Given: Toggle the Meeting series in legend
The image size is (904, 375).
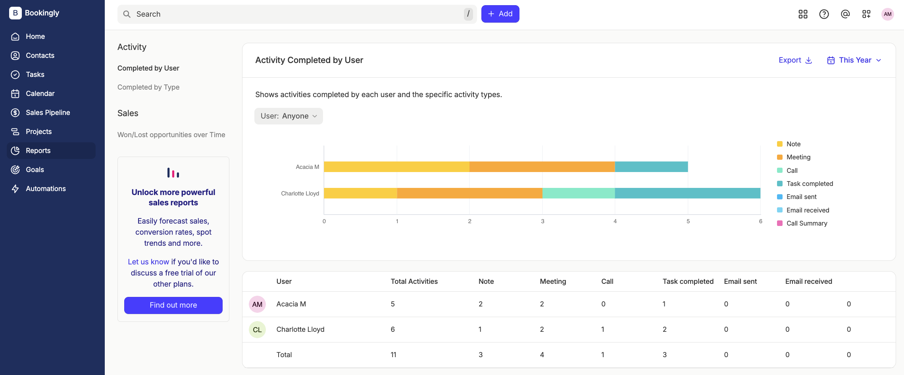Looking at the screenshot, I should pyautogui.click(x=794, y=157).
